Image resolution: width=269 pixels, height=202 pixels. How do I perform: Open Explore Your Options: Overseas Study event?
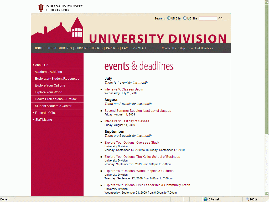tap(132, 143)
